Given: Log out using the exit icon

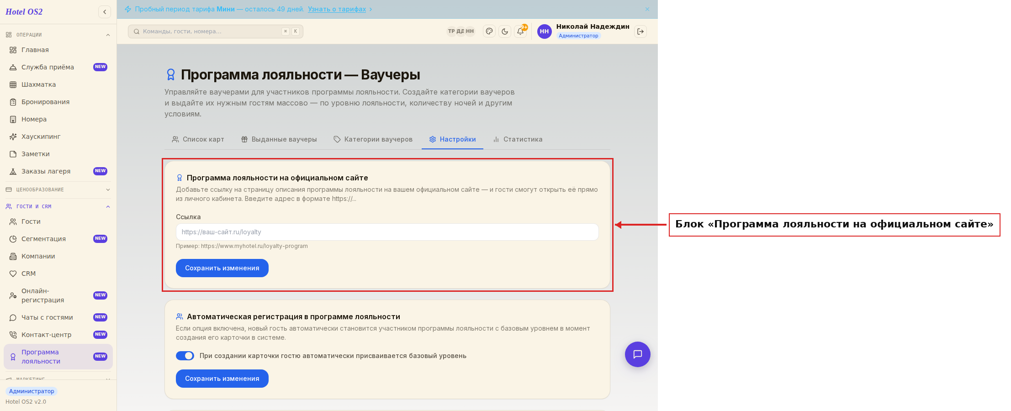Looking at the screenshot, I should [640, 32].
